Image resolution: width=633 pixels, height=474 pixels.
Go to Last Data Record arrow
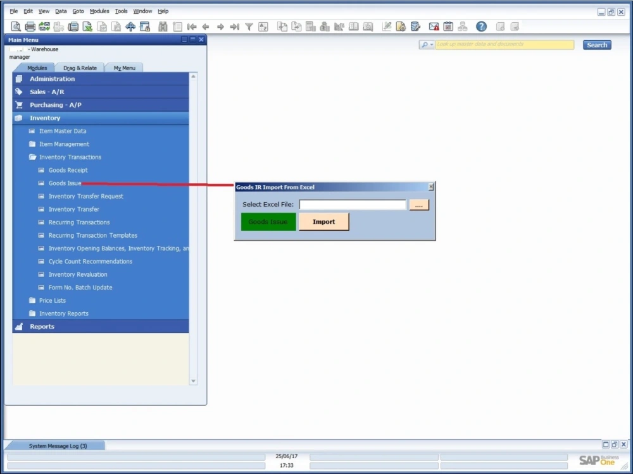tap(235, 27)
